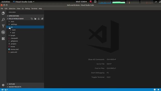Open the Edit menu
Screen dimensions: 161x91
point(6,9)
